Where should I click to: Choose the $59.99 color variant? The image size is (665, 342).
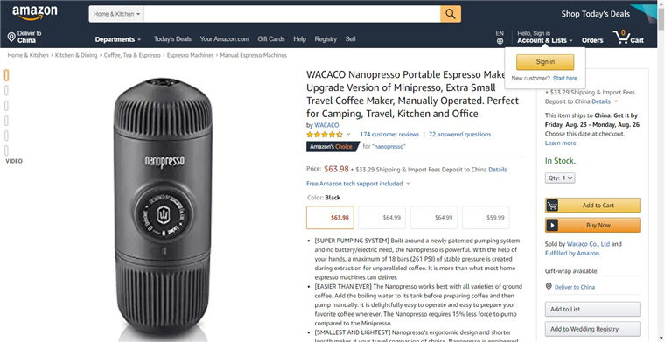tap(486, 218)
